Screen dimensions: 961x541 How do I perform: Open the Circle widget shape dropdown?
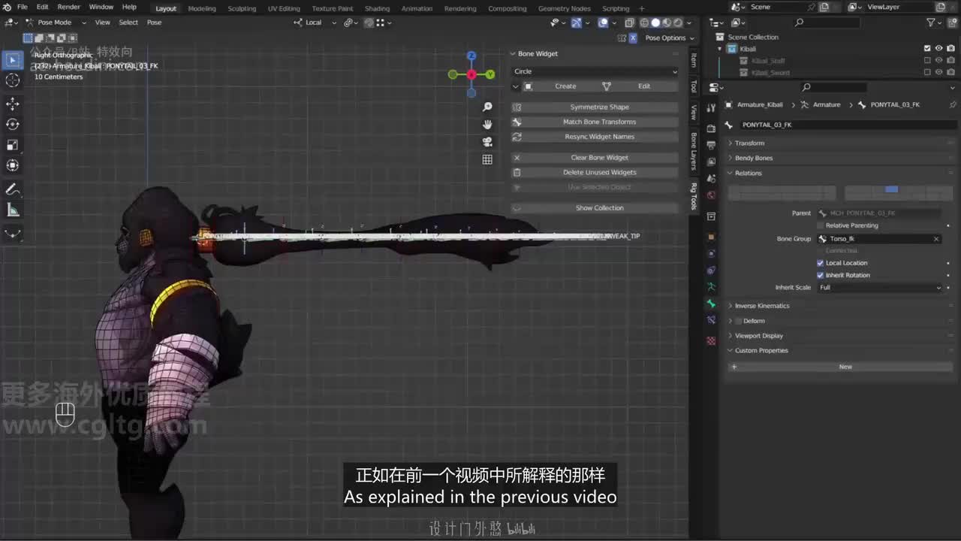[595, 71]
